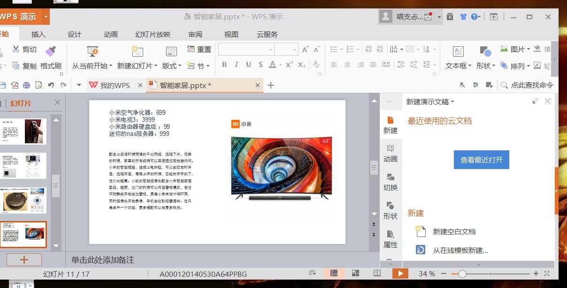Select the robot vacuum slide thumbnail

pos(23,200)
